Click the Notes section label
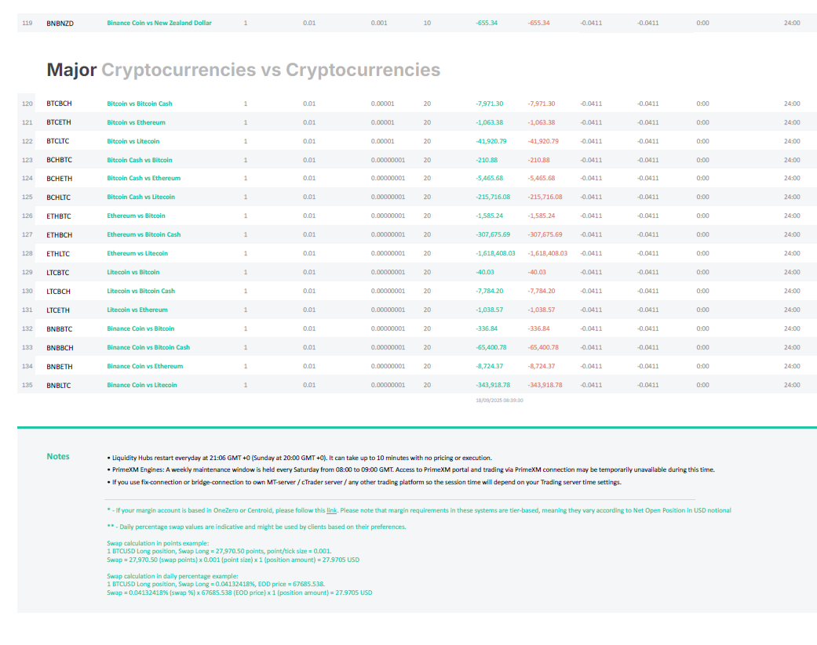The width and height of the screenshot is (817, 645). pos(58,456)
